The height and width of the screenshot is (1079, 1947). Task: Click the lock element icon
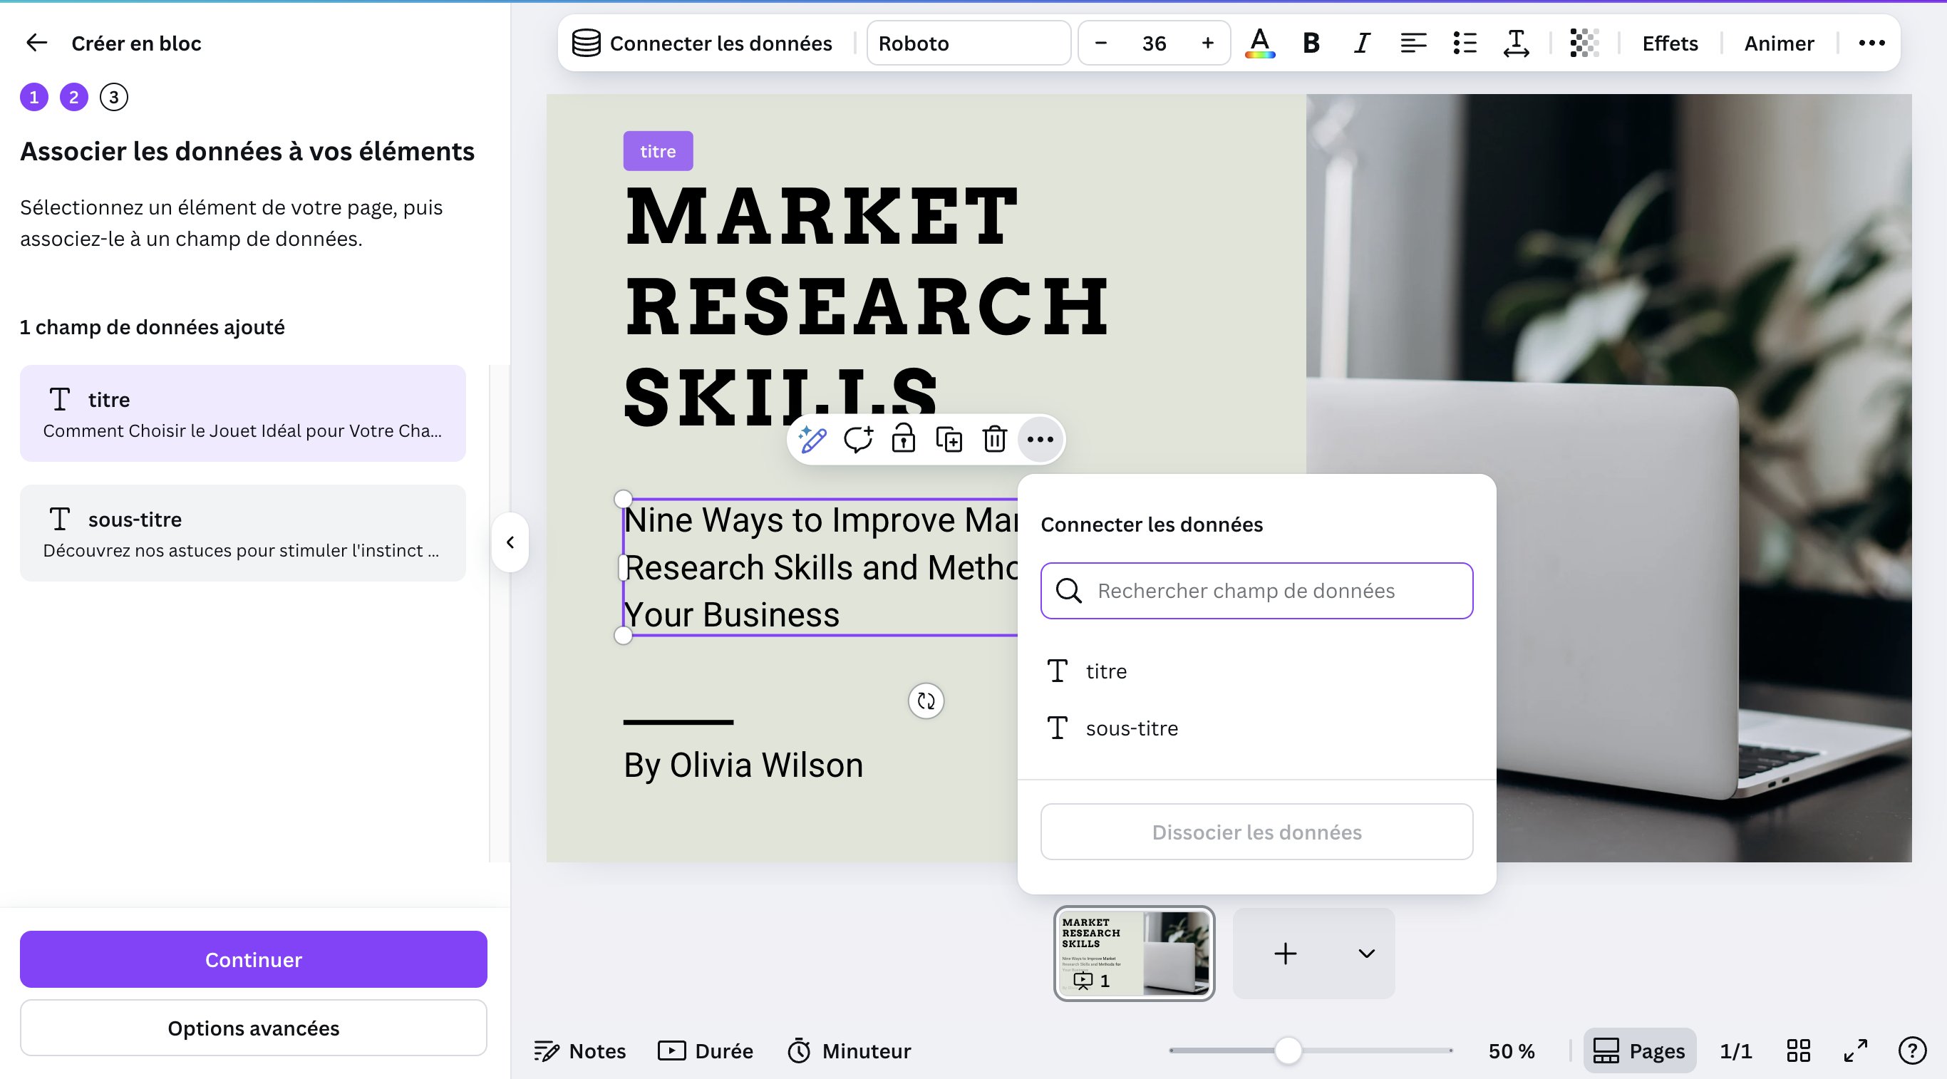(x=903, y=439)
